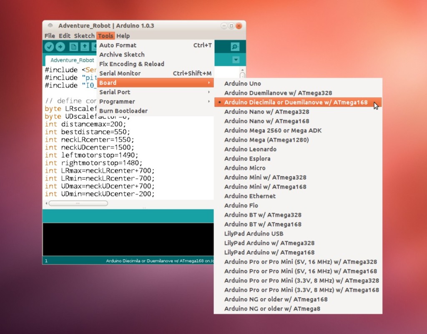Expand the Serial Port submenu
Viewport: 427px width, 334px height.
(x=156, y=92)
